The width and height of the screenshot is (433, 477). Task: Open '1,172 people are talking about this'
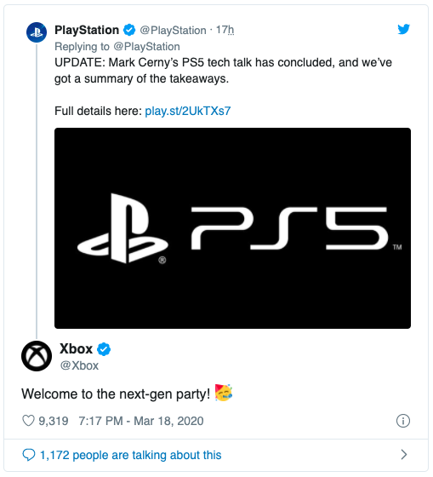[131, 455]
